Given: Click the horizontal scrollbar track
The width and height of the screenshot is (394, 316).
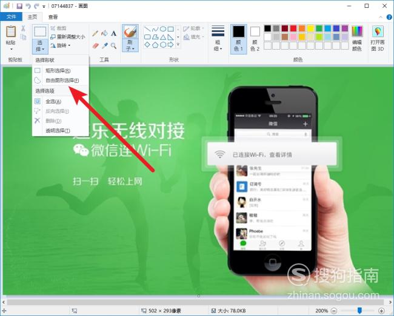Looking at the screenshot, I should click(196, 302).
